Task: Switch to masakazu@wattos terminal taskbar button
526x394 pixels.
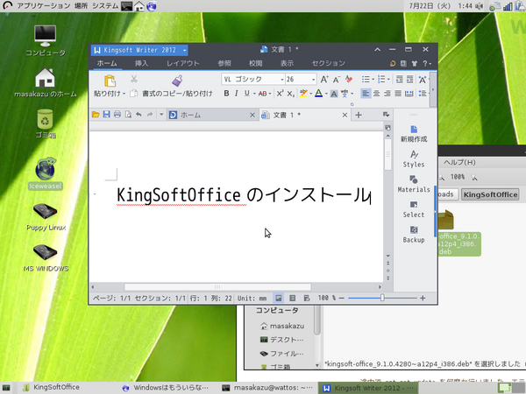Action: point(267,388)
